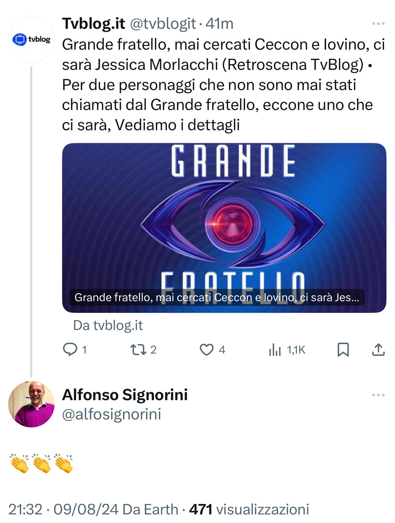Open more options for Alfonso Signorini reply
The width and height of the screenshot is (395, 523).
[x=378, y=395]
